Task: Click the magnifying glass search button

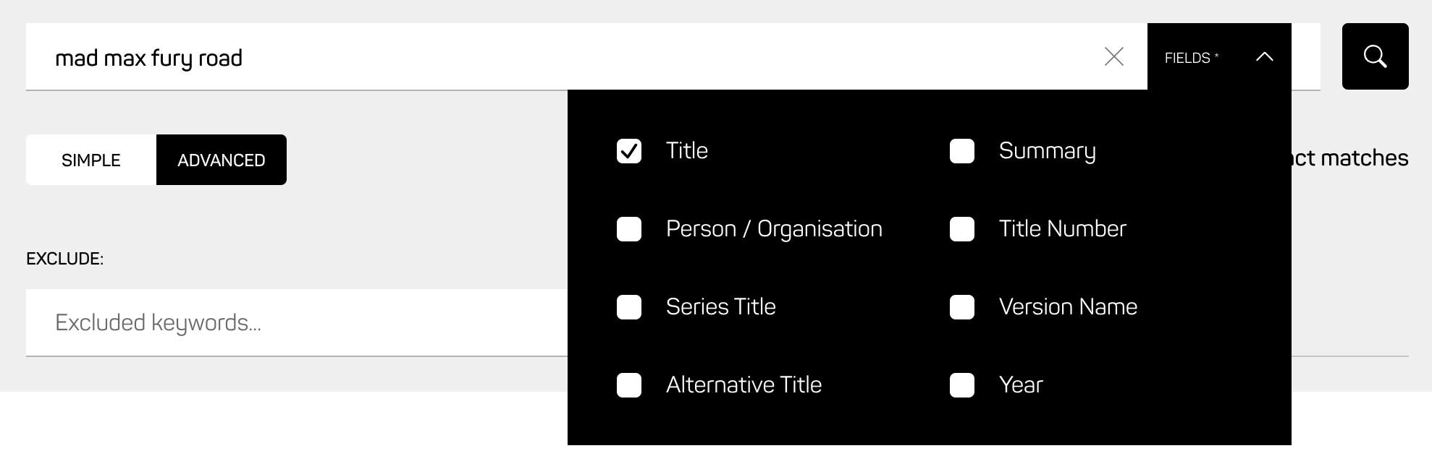Action: pos(1375,56)
